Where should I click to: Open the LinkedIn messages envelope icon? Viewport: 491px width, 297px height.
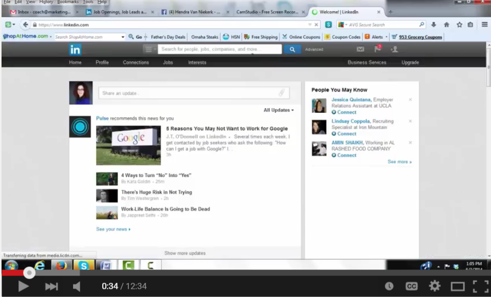pyautogui.click(x=360, y=49)
